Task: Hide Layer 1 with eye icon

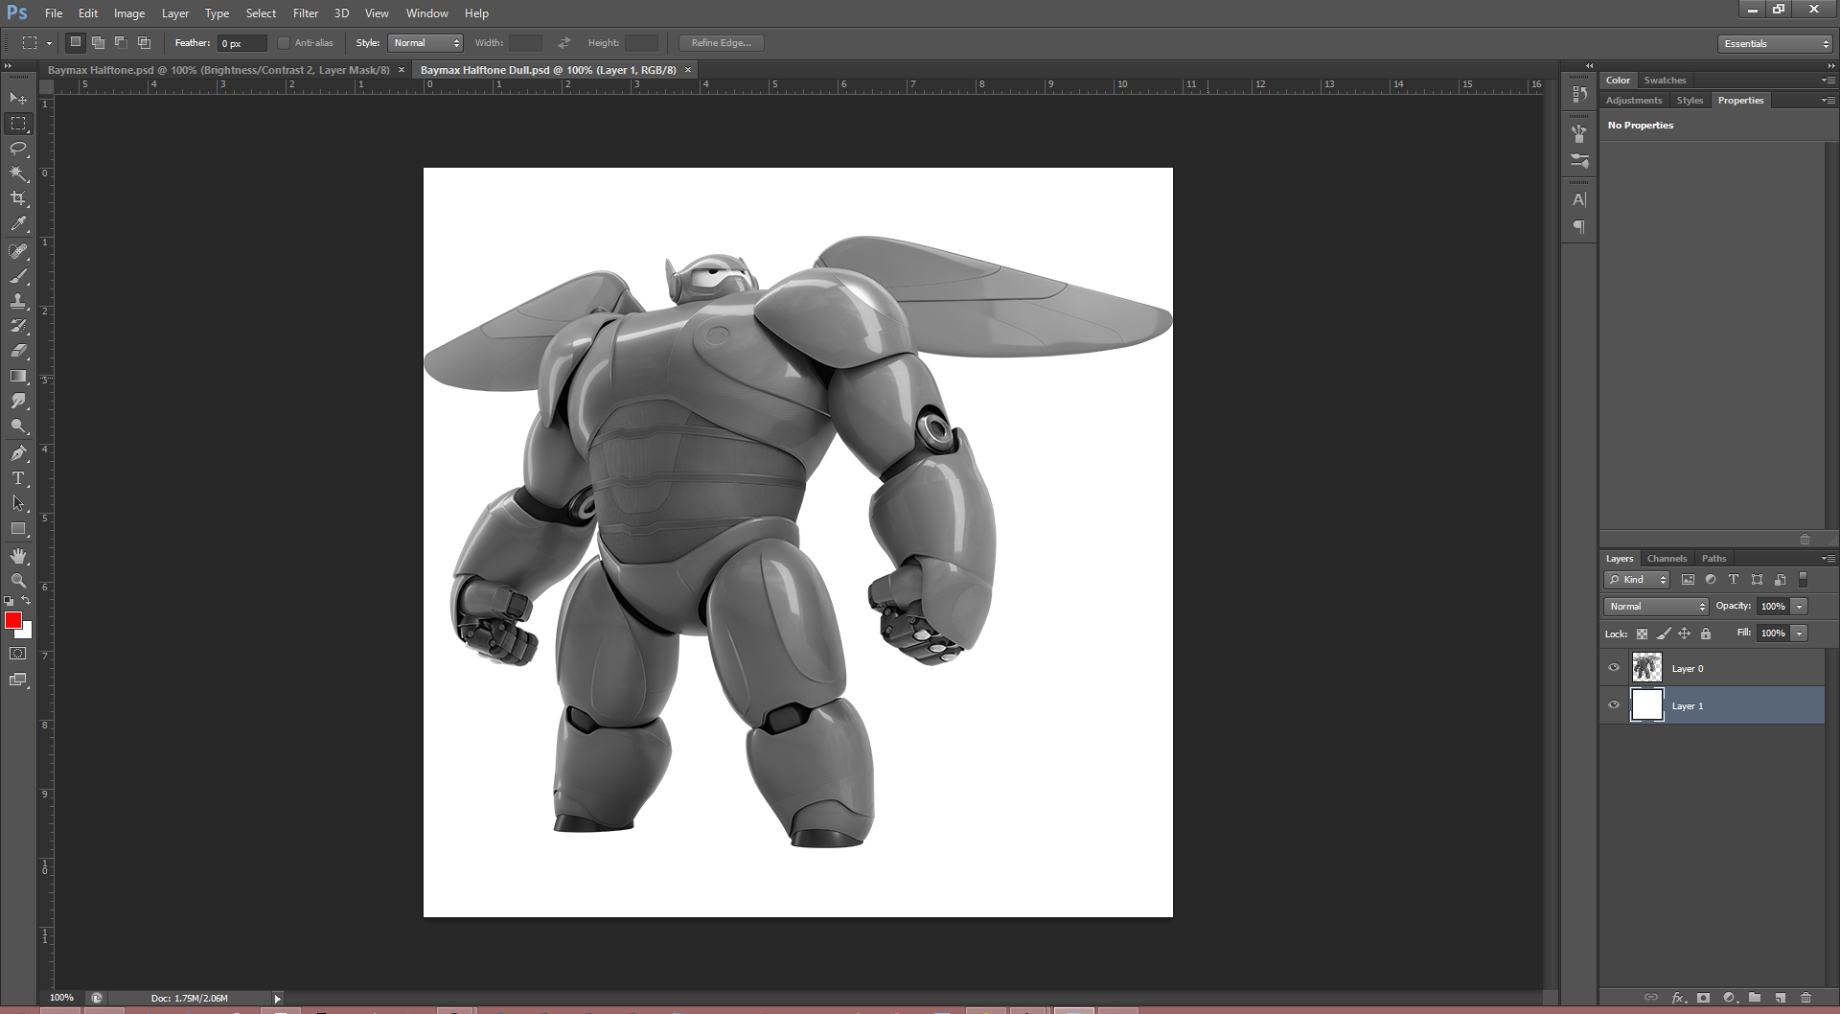Action: [1614, 705]
